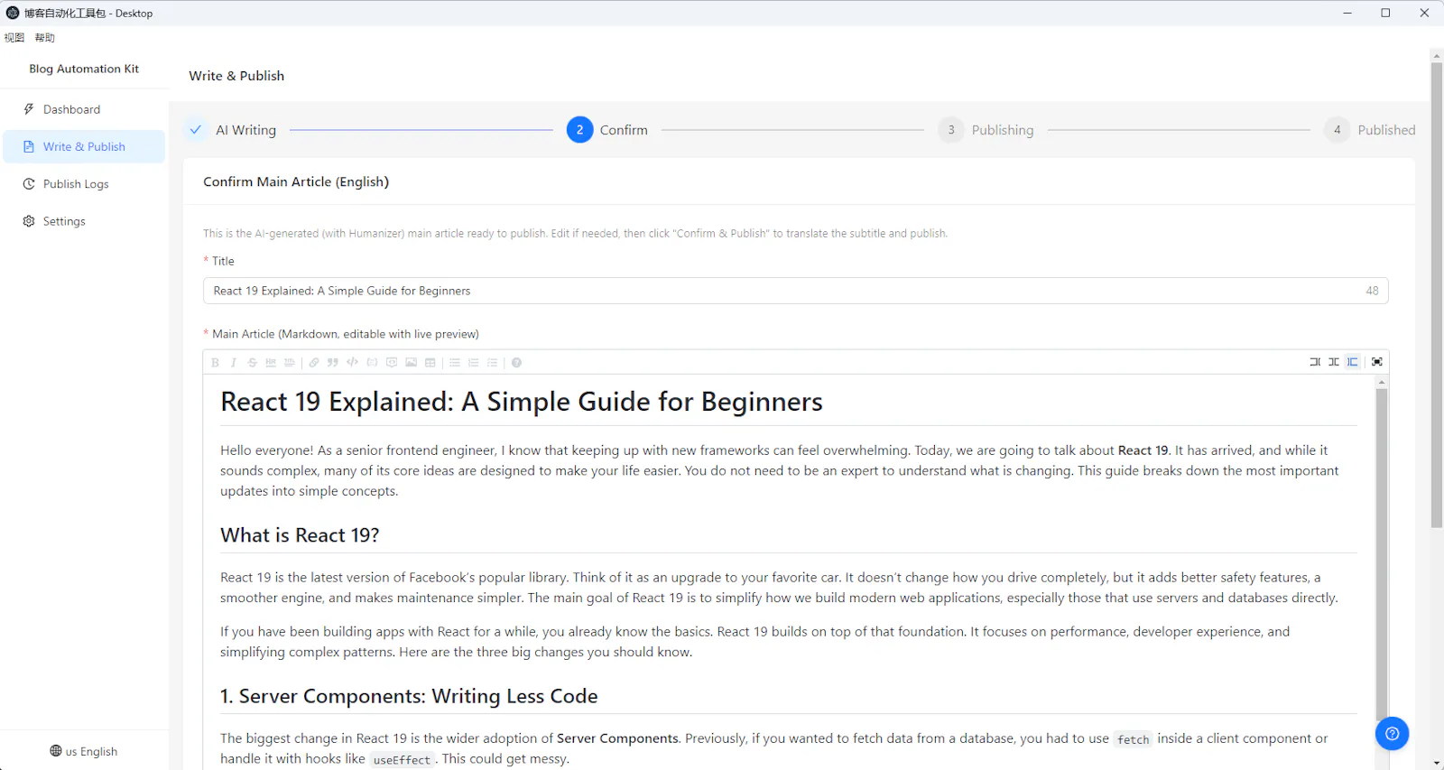Click the Title input field
The image size is (1444, 770).
click(795, 291)
